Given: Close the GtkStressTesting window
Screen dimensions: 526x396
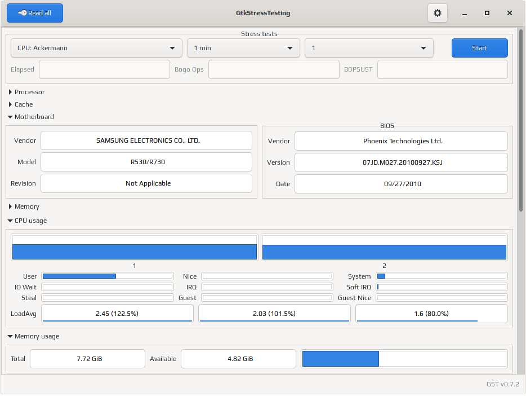Looking at the screenshot, I should pyautogui.click(x=510, y=13).
